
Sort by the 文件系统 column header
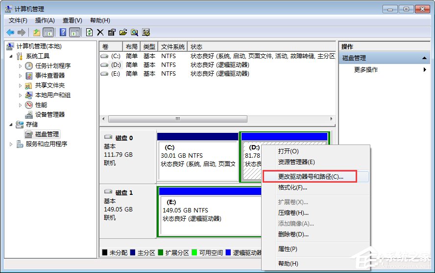point(173,47)
